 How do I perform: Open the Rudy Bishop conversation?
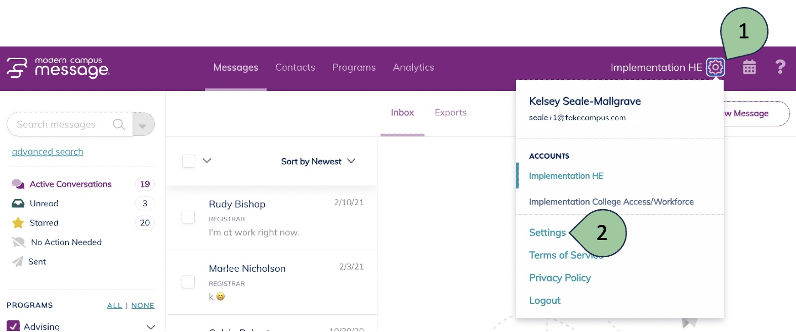(271, 218)
